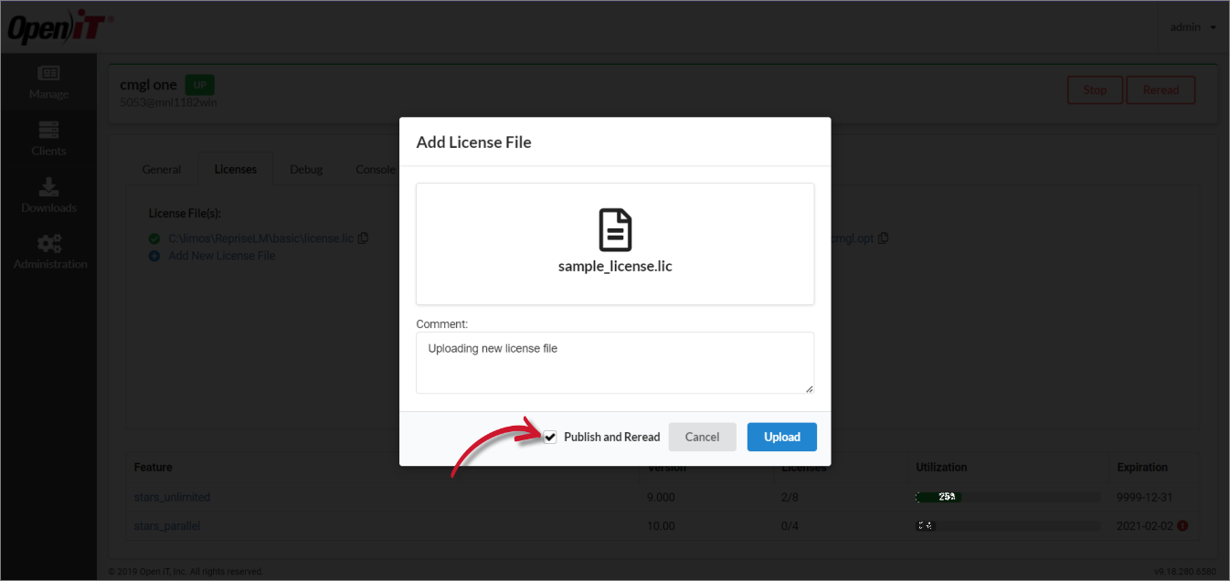The height and width of the screenshot is (581, 1230).
Task: Click the version number in footer
Action: point(1185,572)
